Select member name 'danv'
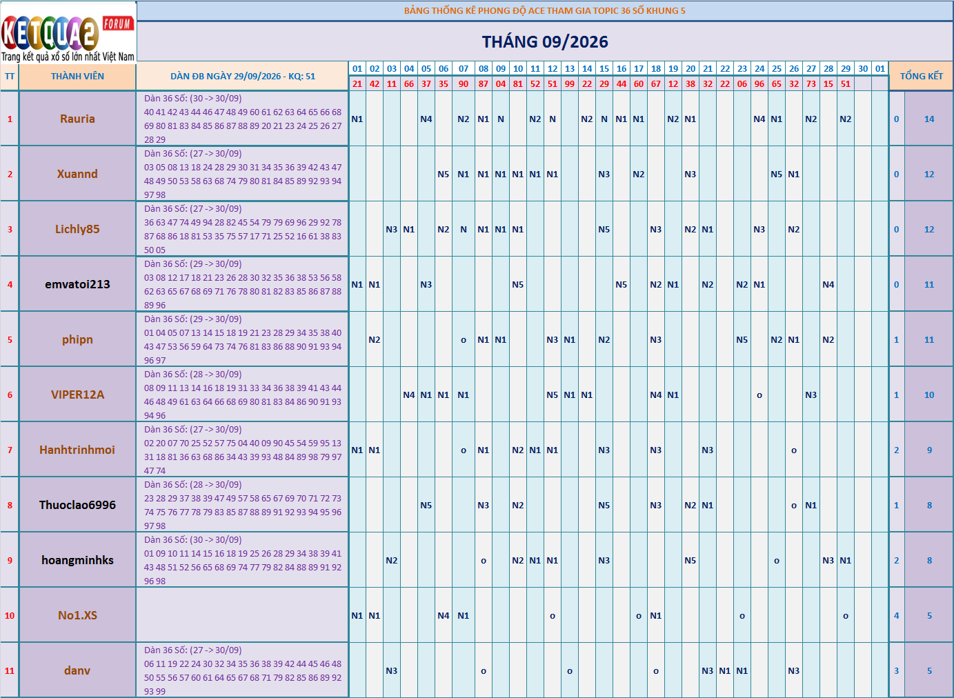 [77, 670]
